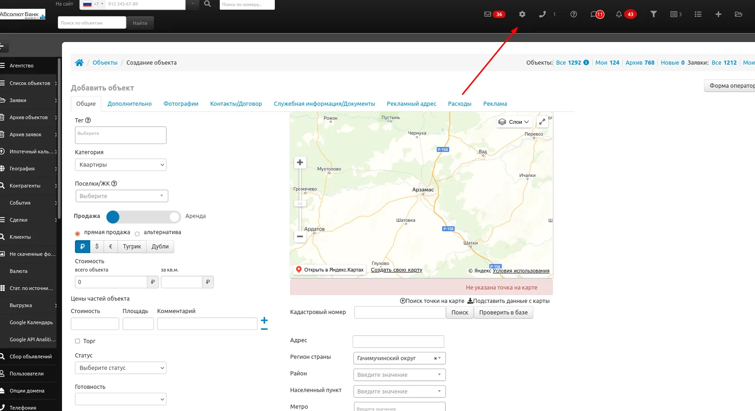Click the search magnifier next to phone field
The width and height of the screenshot is (755, 411).
(x=208, y=4)
